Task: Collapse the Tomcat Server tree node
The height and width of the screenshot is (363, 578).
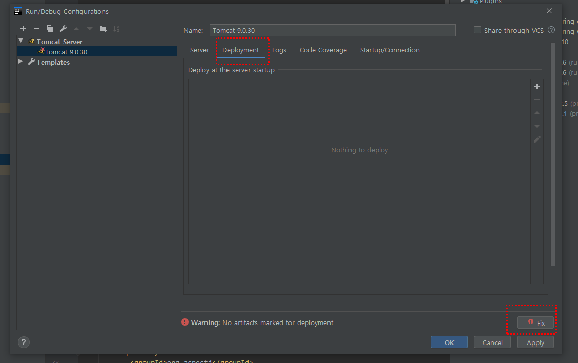Action: coord(21,41)
